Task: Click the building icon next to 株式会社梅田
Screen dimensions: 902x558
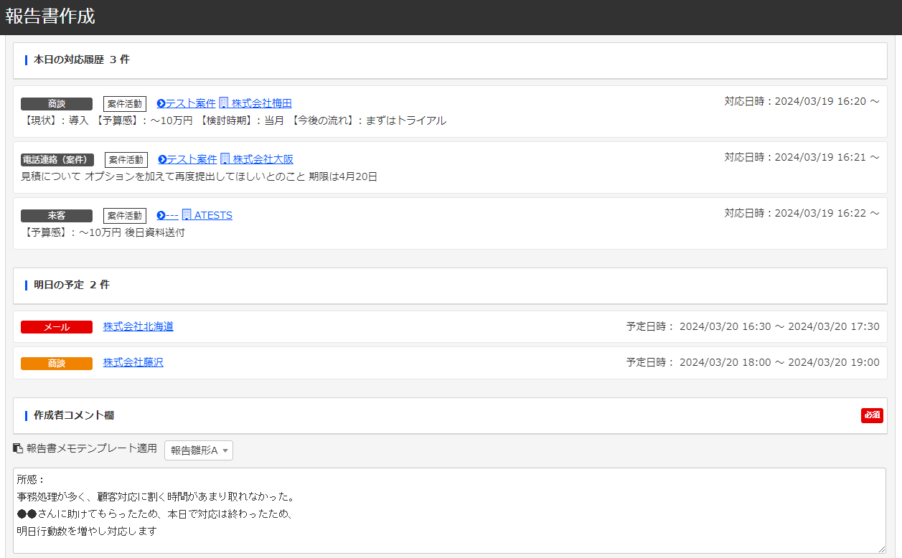Action: (224, 103)
